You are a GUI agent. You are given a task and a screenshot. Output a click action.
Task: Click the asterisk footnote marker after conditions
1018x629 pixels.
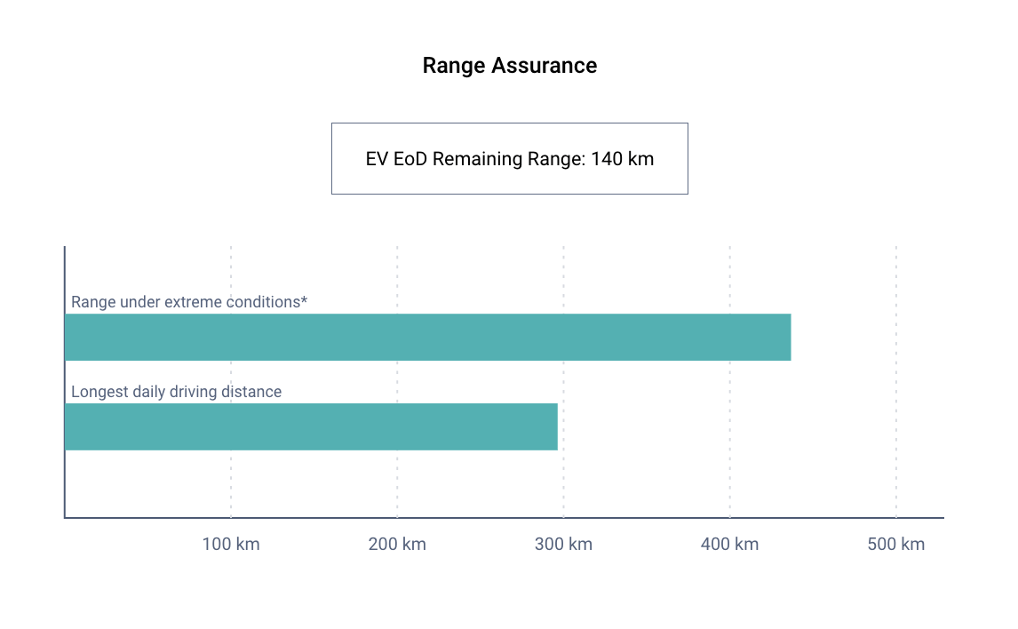304,301
